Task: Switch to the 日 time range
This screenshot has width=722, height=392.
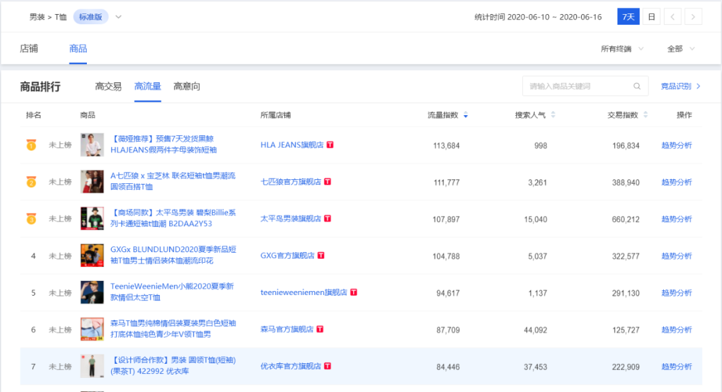Action: coord(651,17)
